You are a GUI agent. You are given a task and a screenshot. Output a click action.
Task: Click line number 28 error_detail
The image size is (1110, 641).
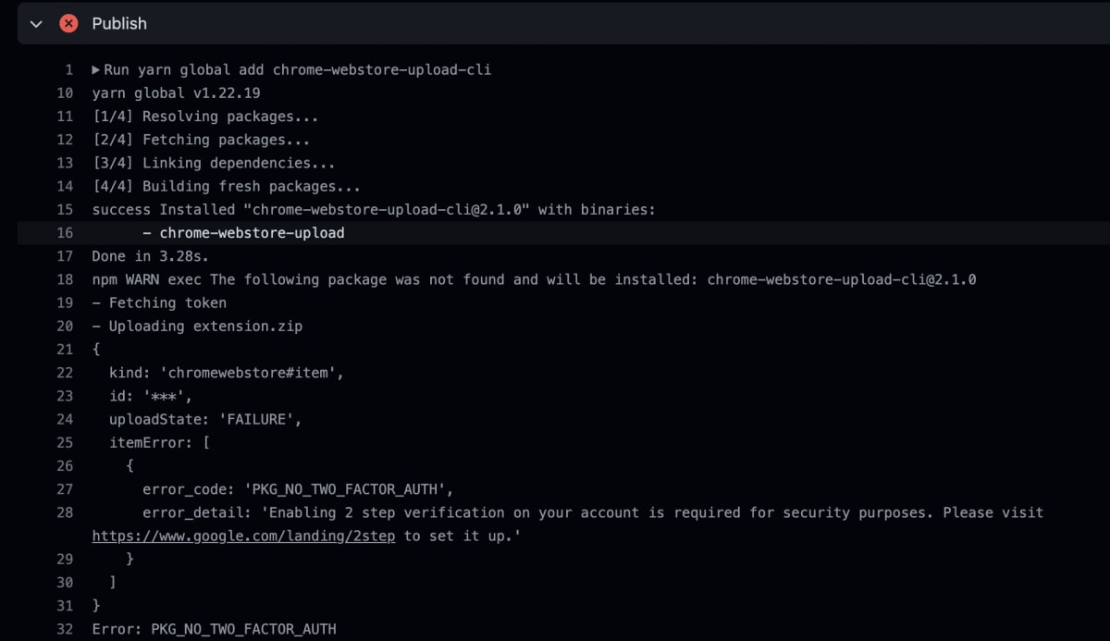[65, 512]
